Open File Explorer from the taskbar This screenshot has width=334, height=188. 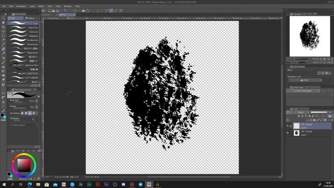click(38, 184)
